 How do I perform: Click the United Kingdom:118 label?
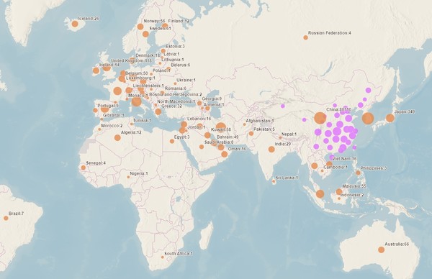click(x=131, y=60)
